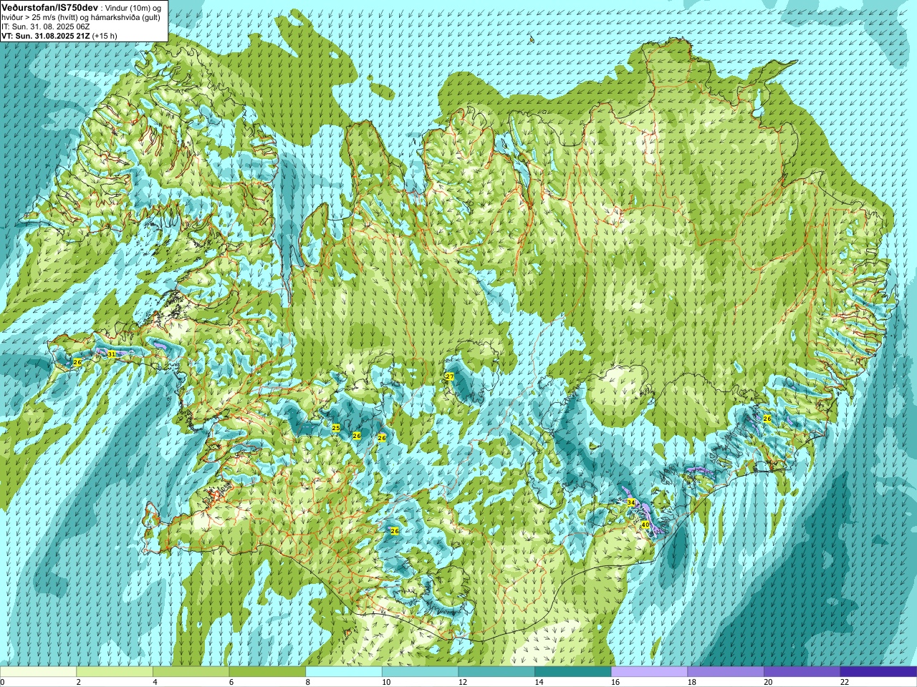Pick the 18–20 m/s purple legend swatch

point(726,672)
